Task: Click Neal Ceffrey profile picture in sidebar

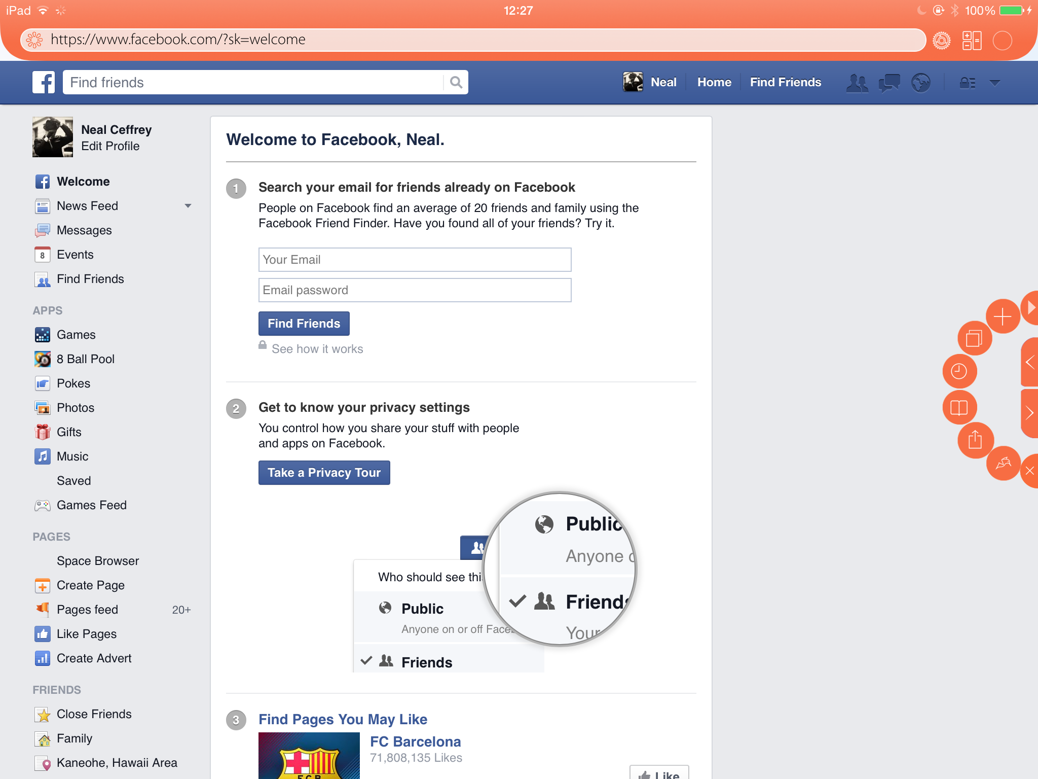Action: (53, 137)
